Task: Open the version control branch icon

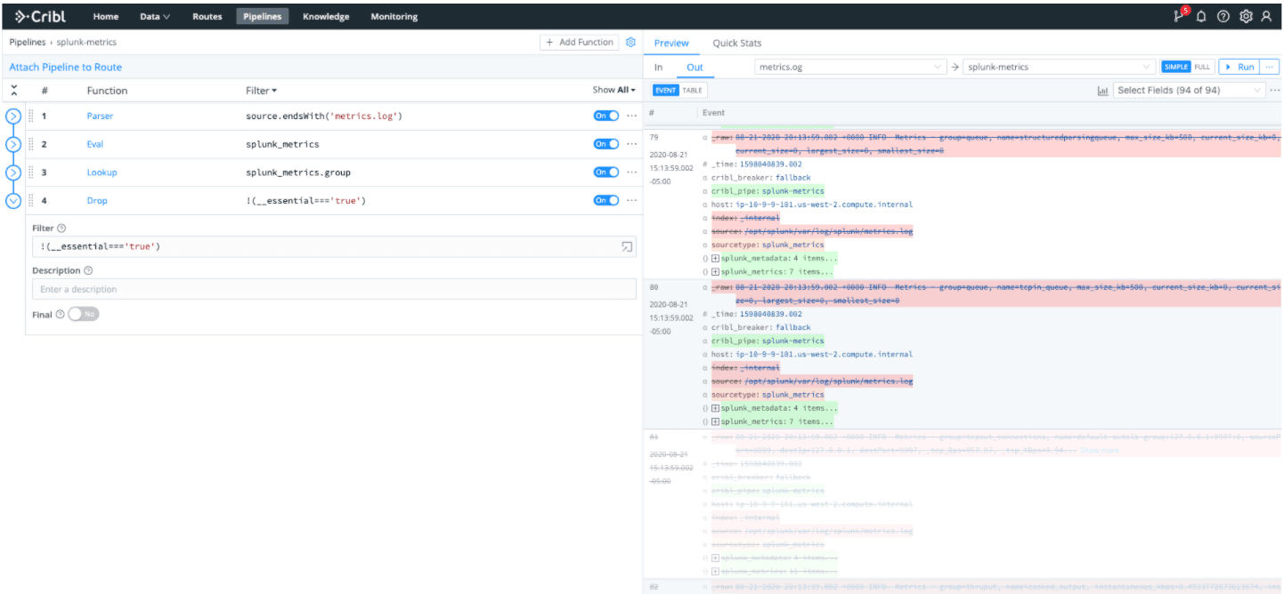Action: [x=1180, y=16]
